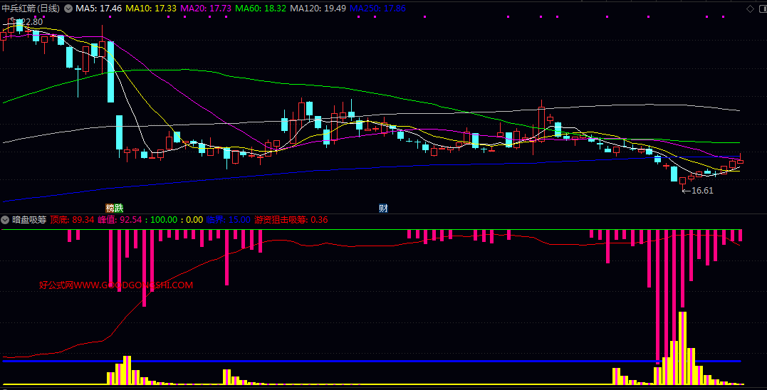
Task: Click the 22.80 high price label
Action: click(x=31, y=22)
